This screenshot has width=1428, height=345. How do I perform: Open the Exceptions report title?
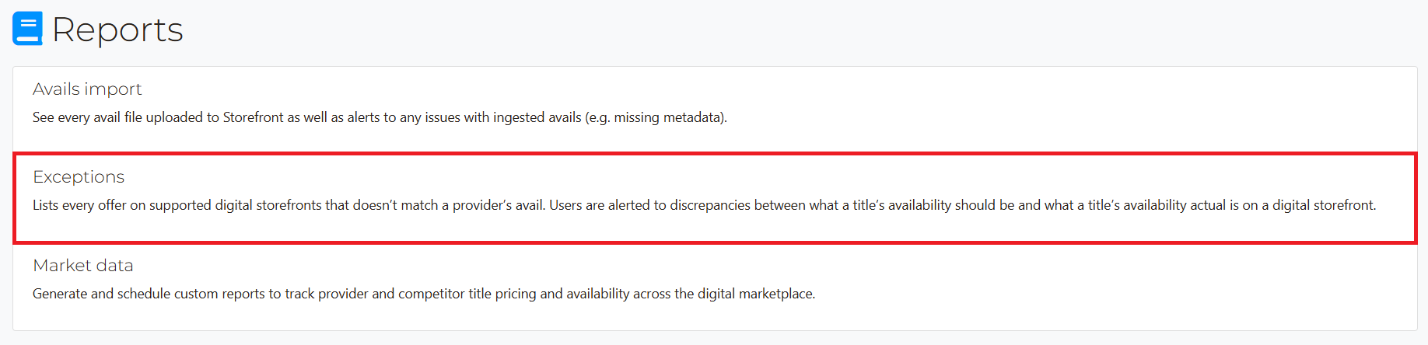coord(79,177)
